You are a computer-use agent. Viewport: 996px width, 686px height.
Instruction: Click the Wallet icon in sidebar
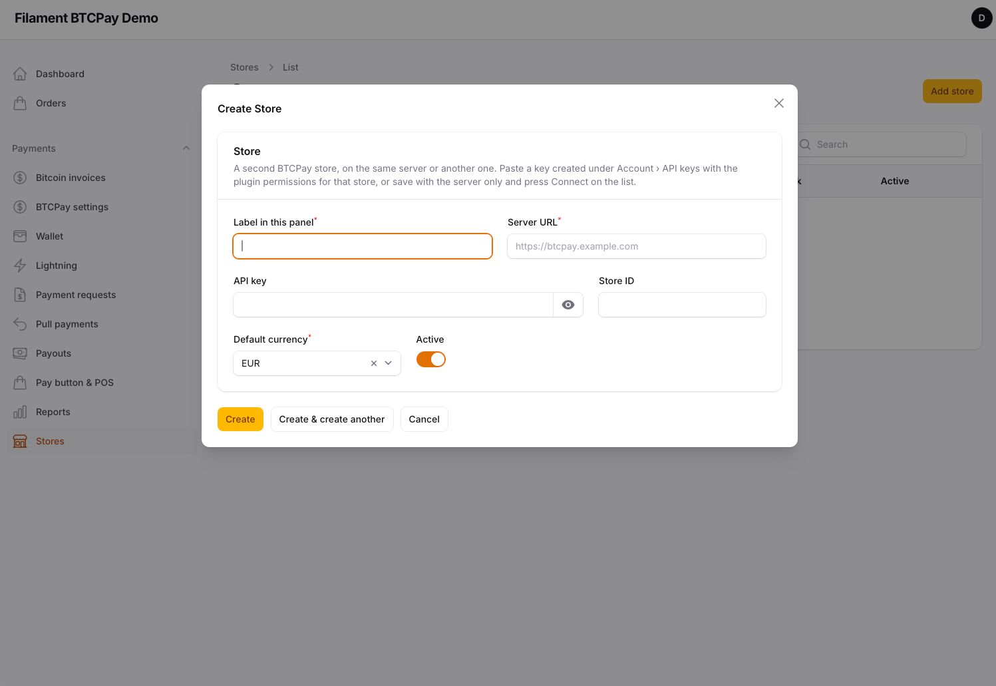tap(20, 236)
